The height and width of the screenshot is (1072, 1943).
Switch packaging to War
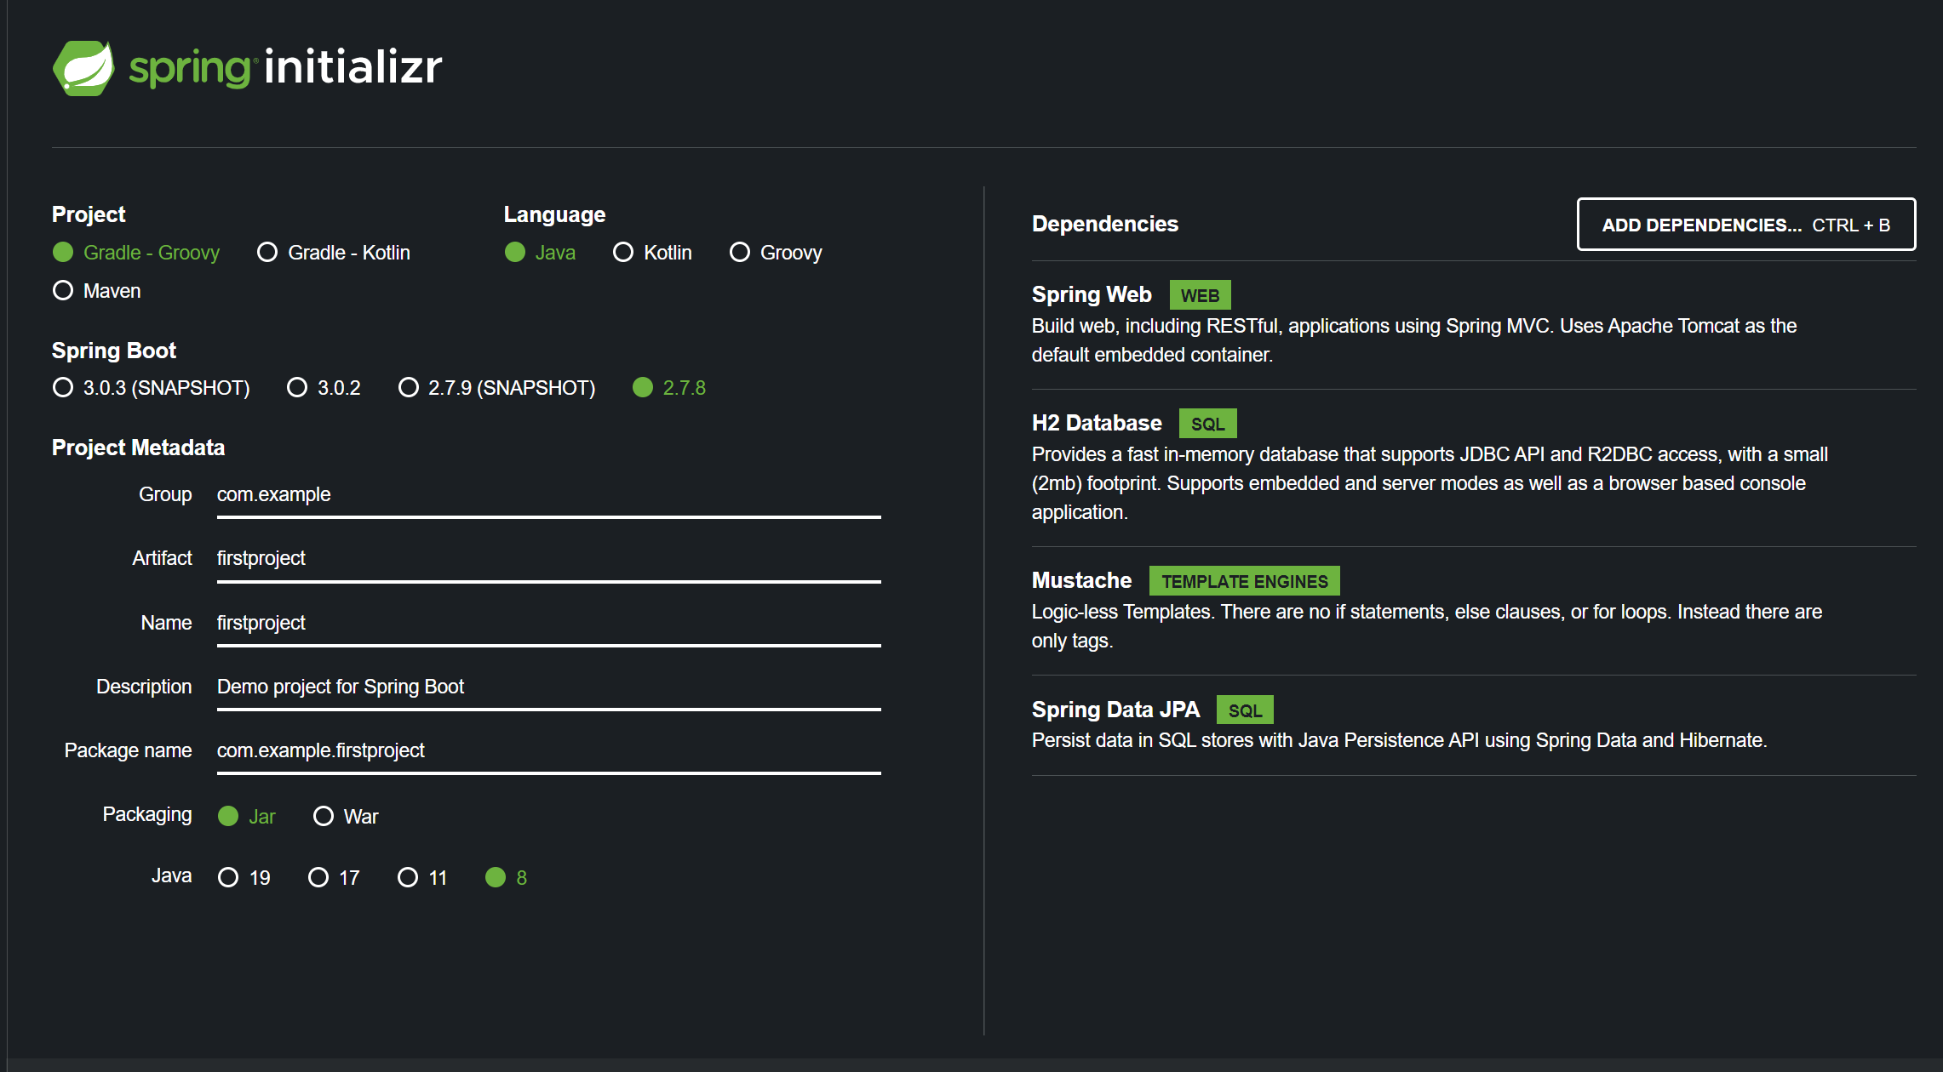tap(324, 817)
